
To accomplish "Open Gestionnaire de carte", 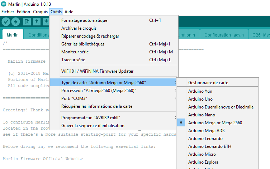I will (x=218, y=82).
